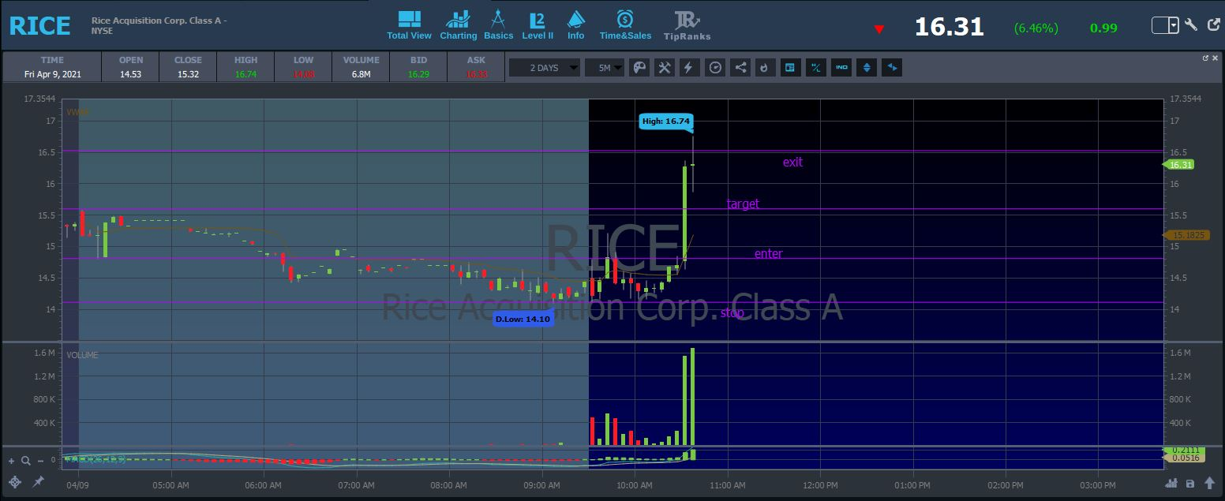Image resolution: width=1225 pixels, height=501 pixels.
Task: Save chart using the floppy disk icon
Action: click(1190, 483)
